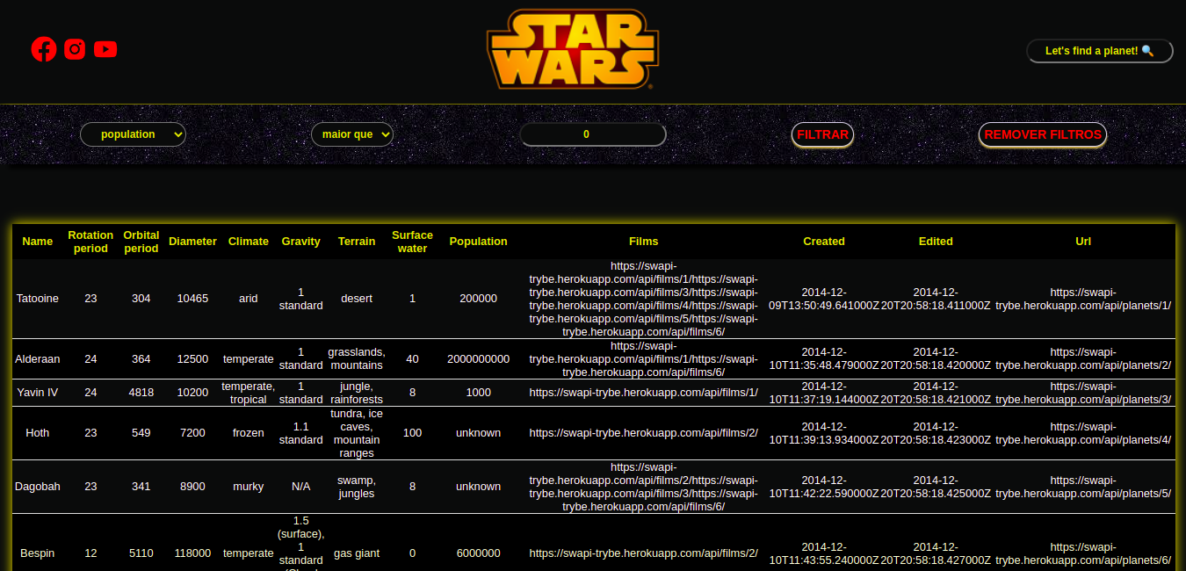Open the Facebook icon link
Image resolution: width=1186 pixels, height=571 pixels.
(x=44, y=49)
